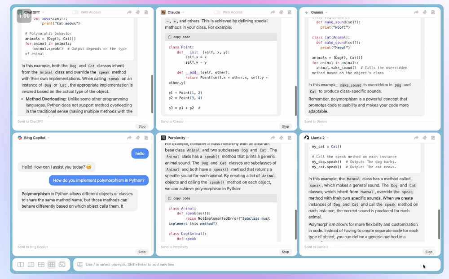Click 'How do you implement polymorphism in Python?' message

pyautogui.click(x=99, y=180)
